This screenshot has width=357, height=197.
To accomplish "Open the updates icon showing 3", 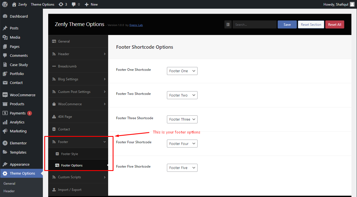I will click(63, 4).
